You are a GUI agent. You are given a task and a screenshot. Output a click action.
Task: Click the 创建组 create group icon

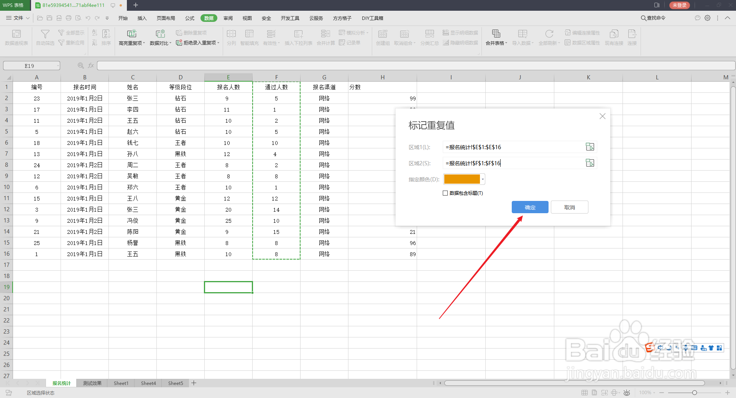[383, 34]
